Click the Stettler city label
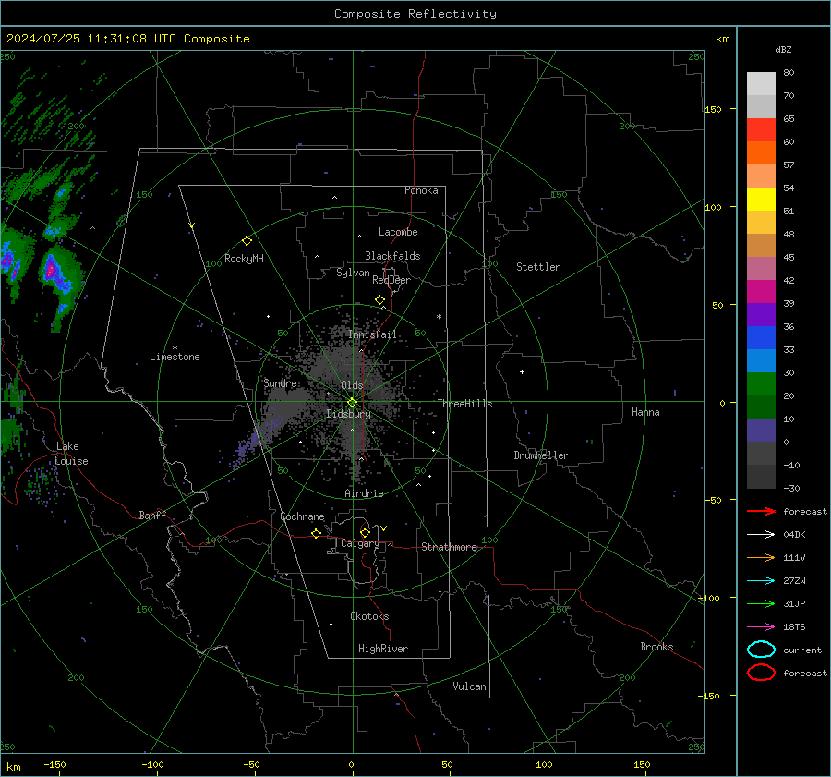This screenshot has width=831, height=777. pyautogui.click(x=538, y=267)
